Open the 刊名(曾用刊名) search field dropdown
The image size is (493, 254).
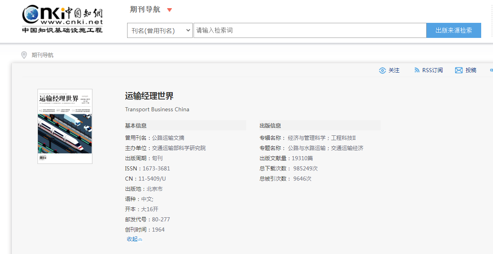click(x=160, y=31)
